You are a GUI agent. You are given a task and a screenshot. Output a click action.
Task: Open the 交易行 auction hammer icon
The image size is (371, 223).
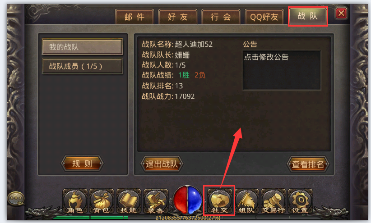click(273, 201)
